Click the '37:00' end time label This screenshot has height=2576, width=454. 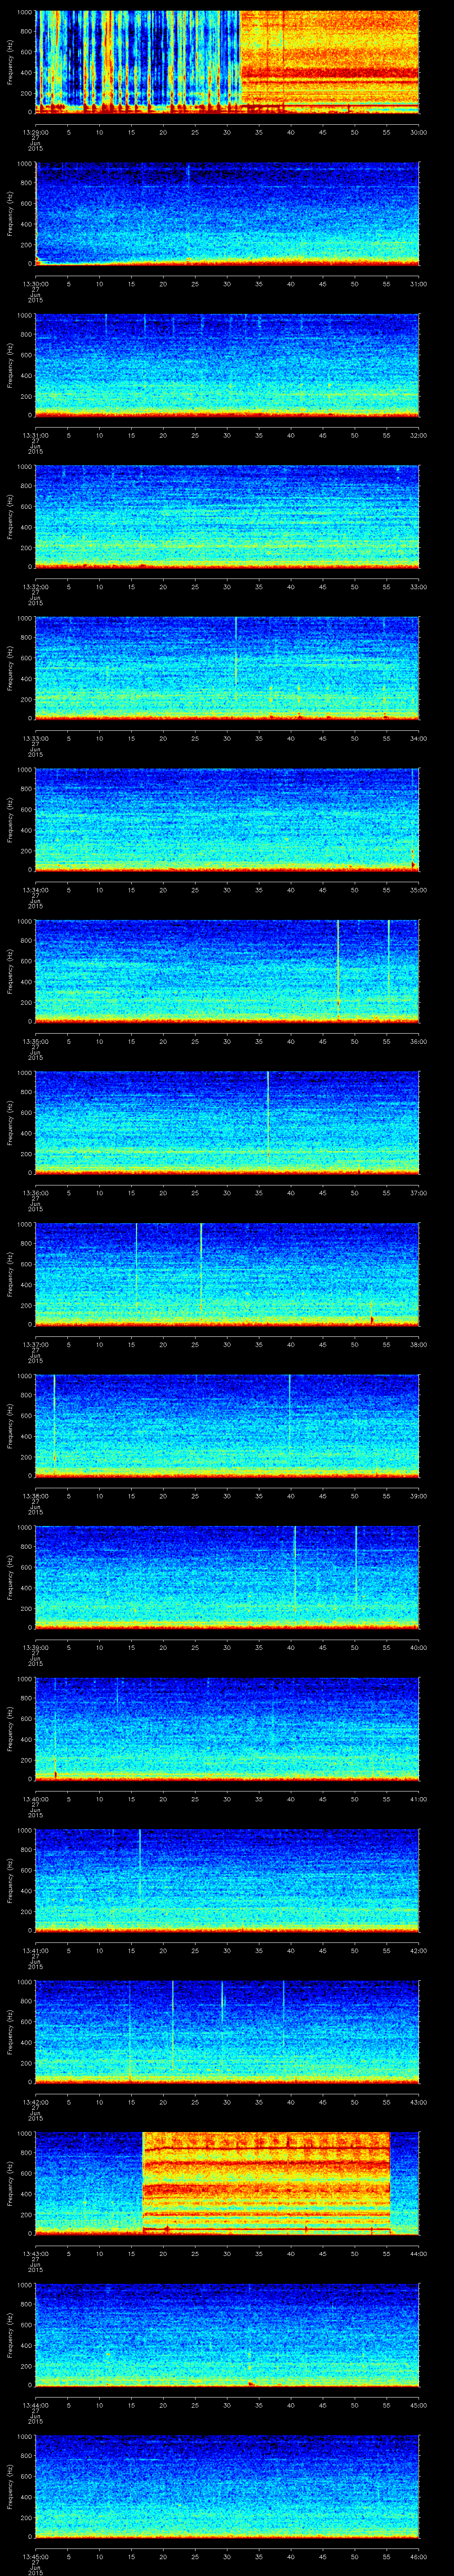click(419, 1192)
